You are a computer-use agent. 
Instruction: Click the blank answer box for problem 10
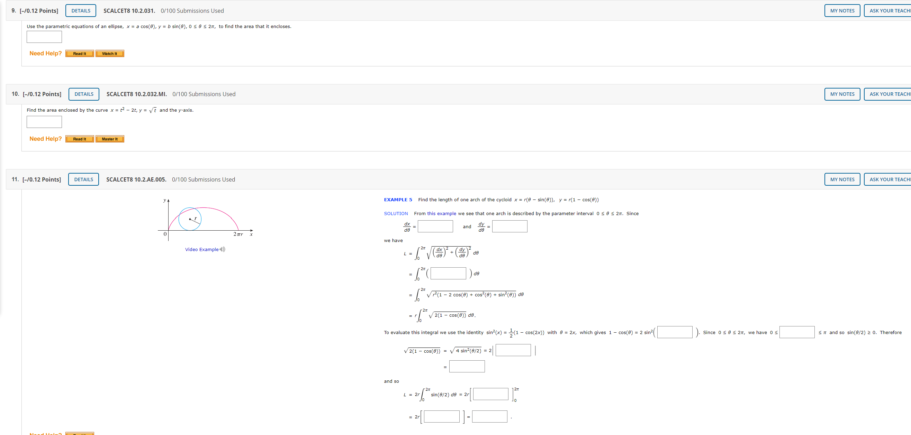pos(44,122)
